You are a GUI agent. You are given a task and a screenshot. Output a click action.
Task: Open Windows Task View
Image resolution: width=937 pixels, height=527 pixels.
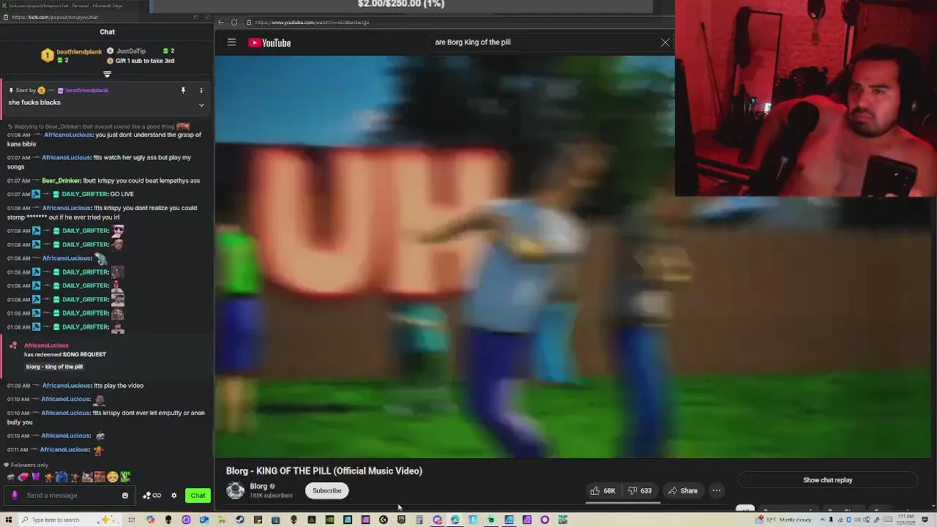132,520
